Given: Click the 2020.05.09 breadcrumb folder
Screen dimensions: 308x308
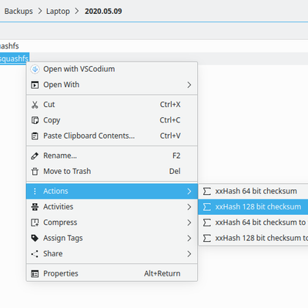Looking at the screenshot, I should (103, 12).
